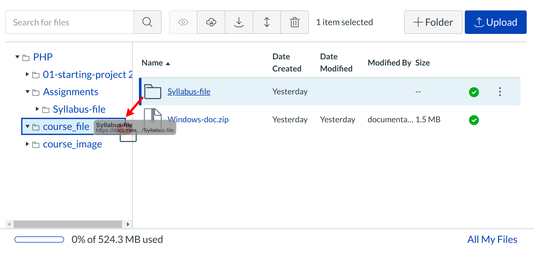Open the Syllabus-file row three-dot menu
This screenshot has width=534, height=257.
pos(500,92)
